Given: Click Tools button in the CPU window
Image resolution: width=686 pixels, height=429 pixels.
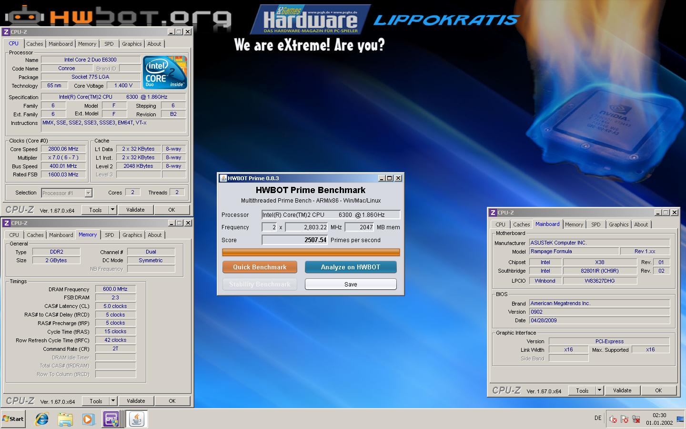Looking at the screenshot, I should click(95, 210).
